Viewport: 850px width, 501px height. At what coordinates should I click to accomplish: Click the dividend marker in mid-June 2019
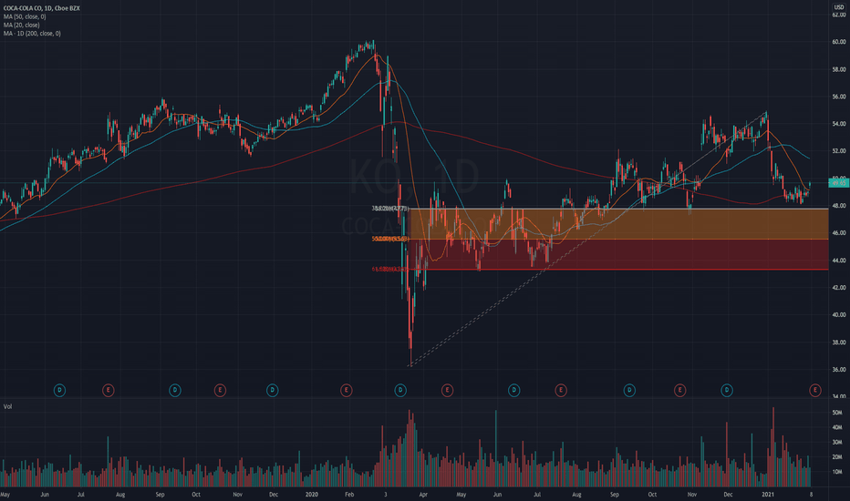(x=59, y=390)
